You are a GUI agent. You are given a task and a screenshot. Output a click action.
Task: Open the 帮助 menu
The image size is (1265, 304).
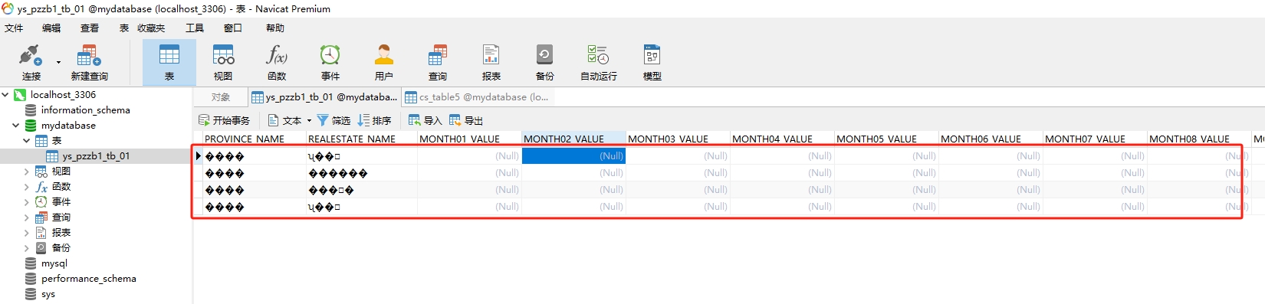click(x=275, y=28)
